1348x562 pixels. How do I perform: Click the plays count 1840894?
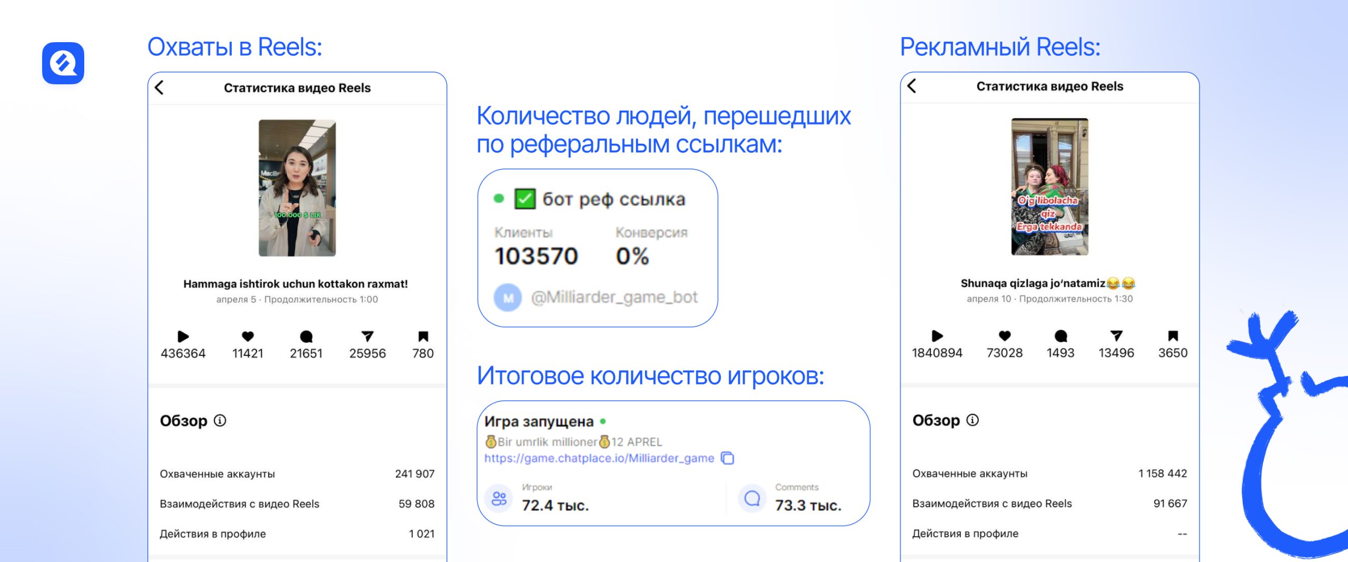click(x=937, y=353)
